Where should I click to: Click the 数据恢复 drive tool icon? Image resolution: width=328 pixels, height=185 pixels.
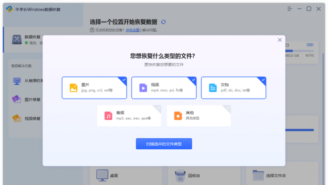tap(17, 40)
